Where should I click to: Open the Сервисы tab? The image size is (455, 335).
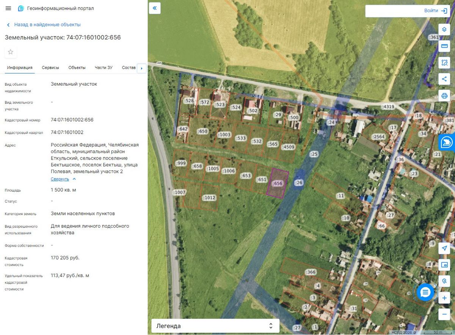coord(50,67)
